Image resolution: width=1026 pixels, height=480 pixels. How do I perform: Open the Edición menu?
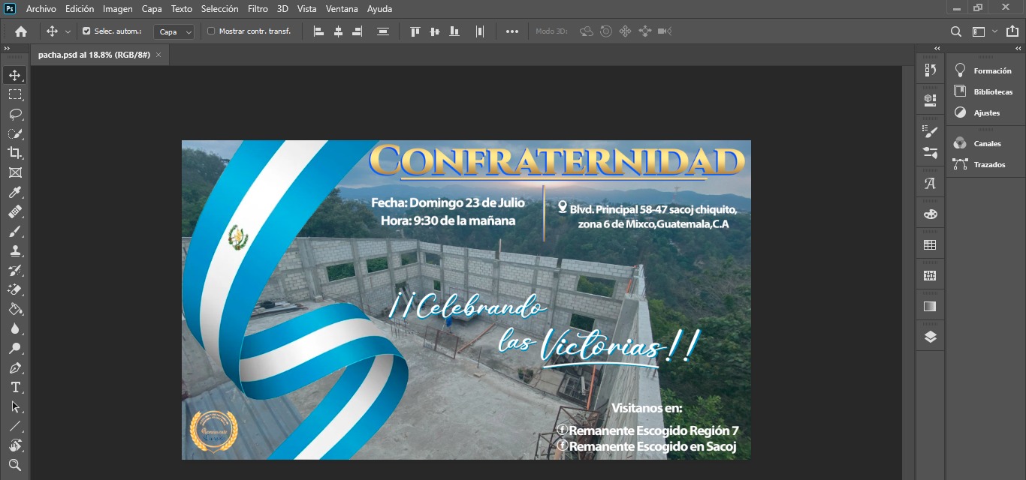80,9
